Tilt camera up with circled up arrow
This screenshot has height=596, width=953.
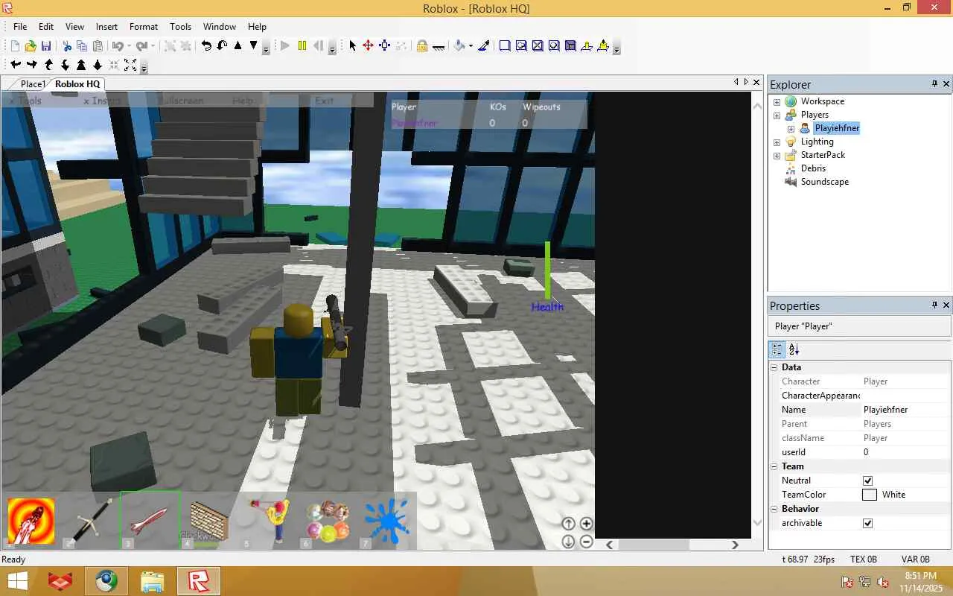(x=568, y=524)
